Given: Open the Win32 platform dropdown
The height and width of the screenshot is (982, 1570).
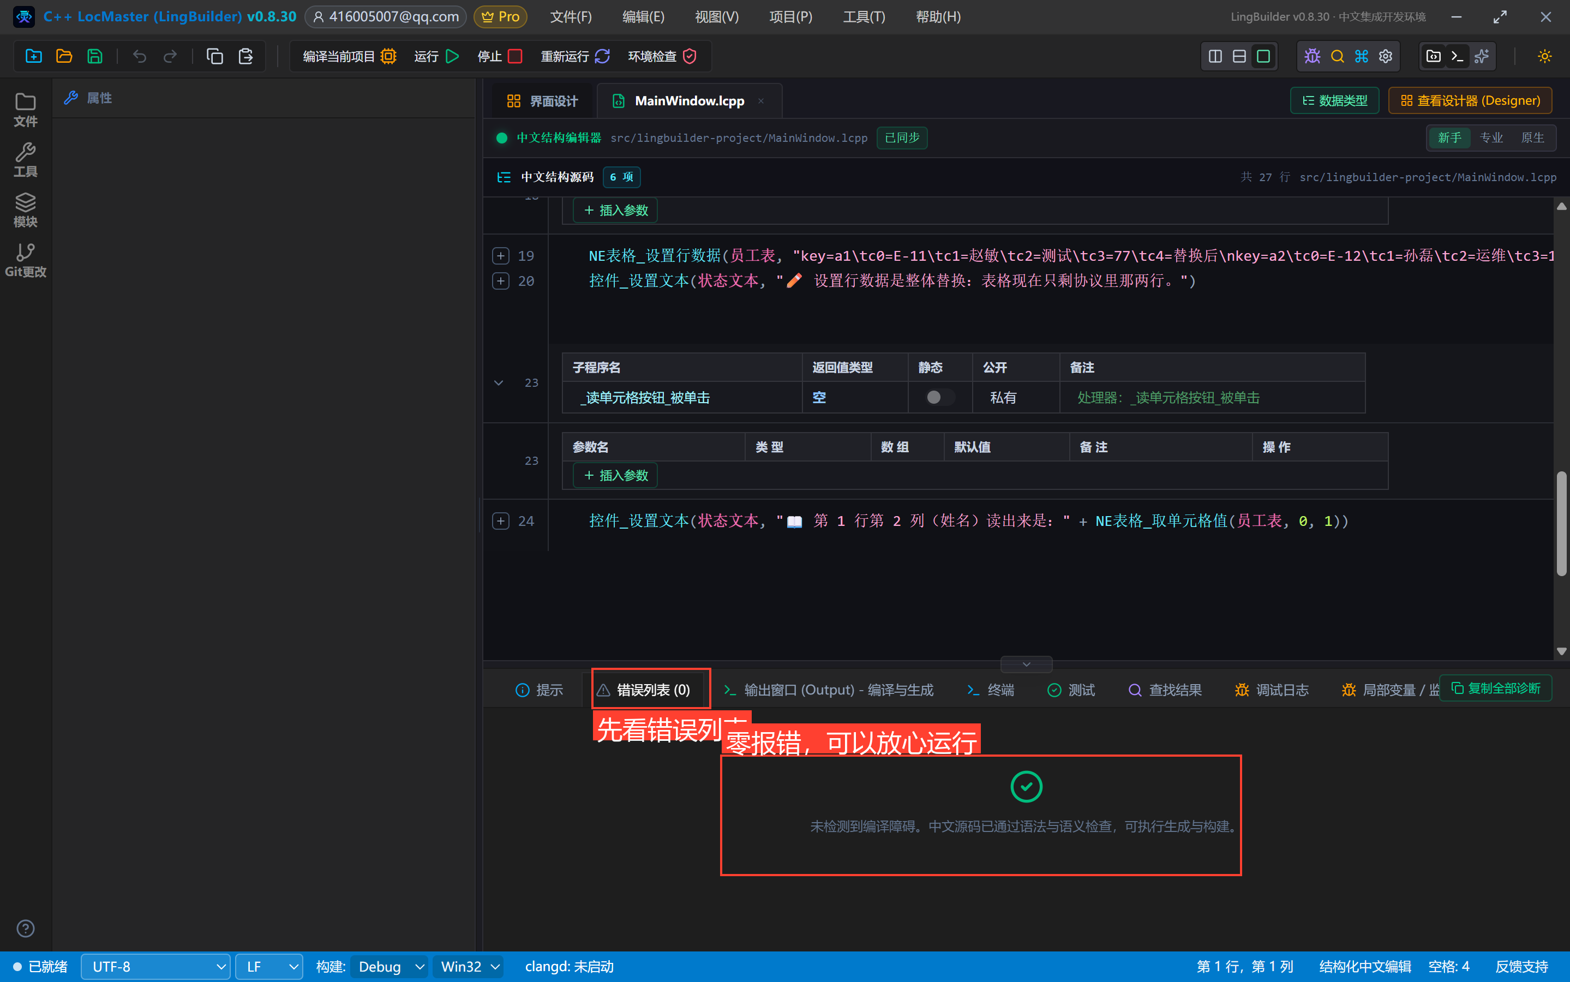Looking at the screenshot, I should 468,966.
